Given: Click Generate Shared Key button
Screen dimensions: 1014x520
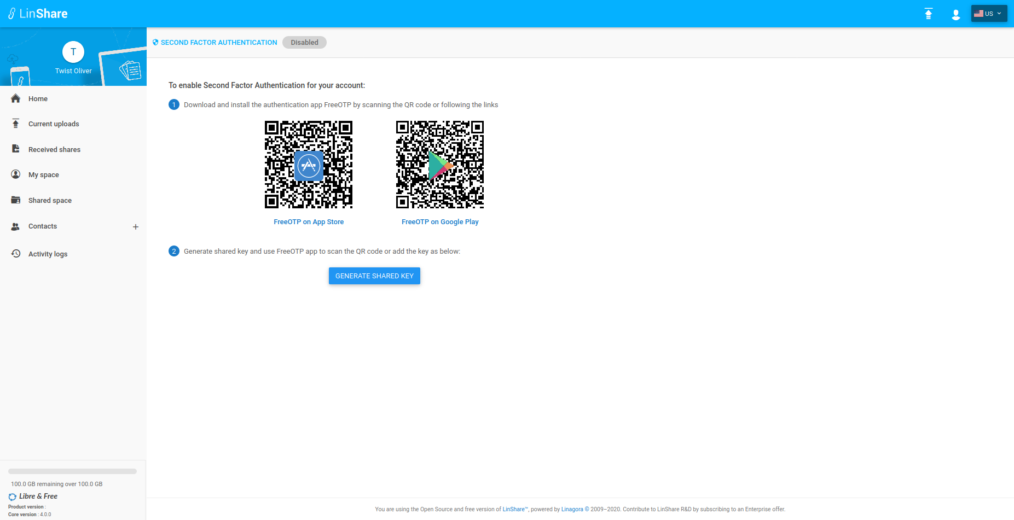Looking at the screenshot, I should 374,276.
